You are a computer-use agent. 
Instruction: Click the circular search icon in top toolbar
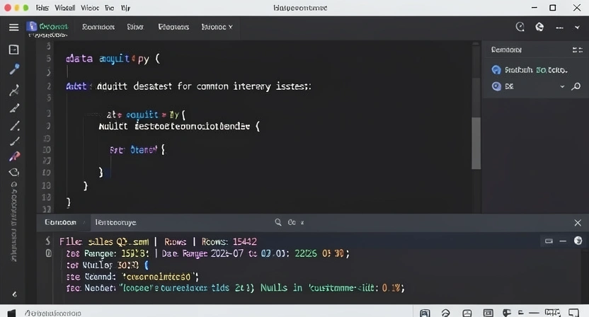pos(520,27)
